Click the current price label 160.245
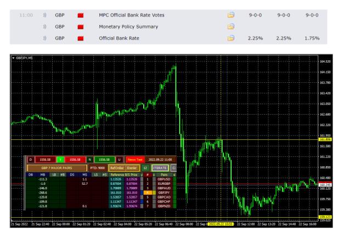This screenshot has width=343, height=238. point(325,185)
